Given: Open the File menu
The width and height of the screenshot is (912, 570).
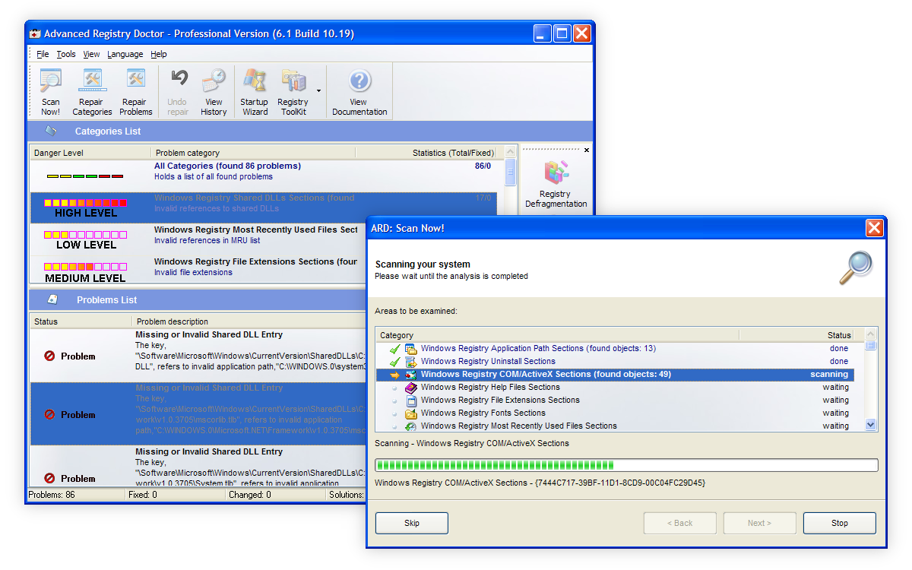Looking at the screenshot, I should tap(43, 54).
